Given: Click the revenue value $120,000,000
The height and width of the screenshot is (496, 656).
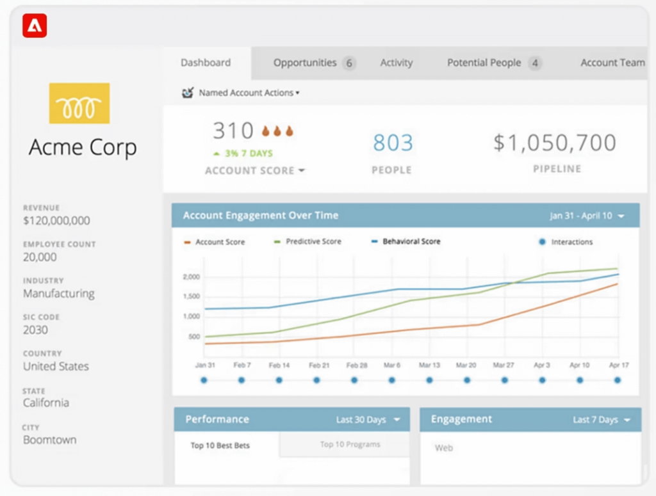Looking at the screenshot, I should point(56,221).
